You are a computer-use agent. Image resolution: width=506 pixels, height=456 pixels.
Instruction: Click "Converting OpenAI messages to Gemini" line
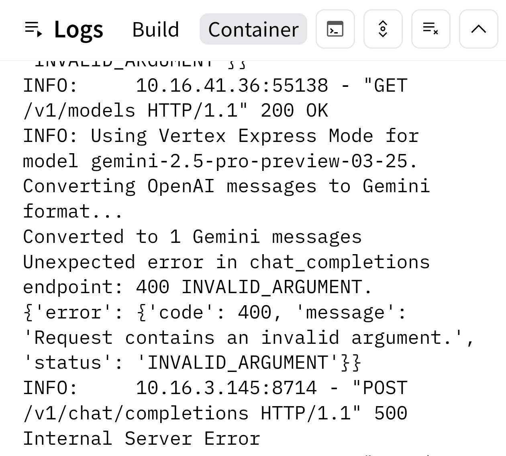pyautogui.click(x=226, y=187)
